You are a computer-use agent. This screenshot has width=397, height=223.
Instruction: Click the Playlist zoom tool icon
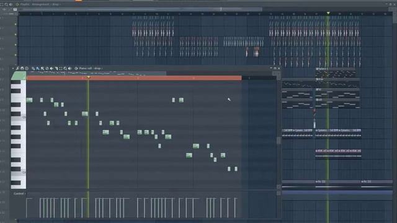[6, 4]
